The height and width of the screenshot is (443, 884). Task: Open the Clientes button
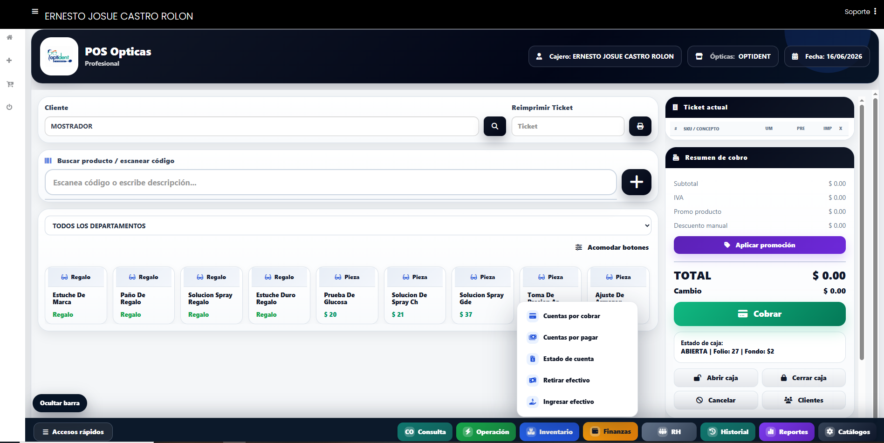tap(804, 400)
